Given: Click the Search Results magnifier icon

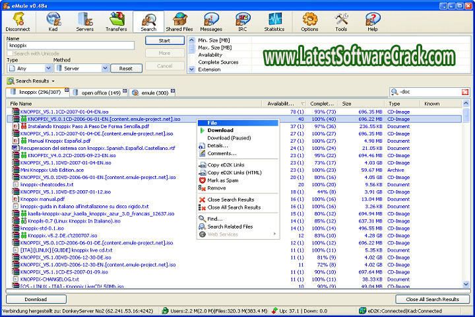Looking at the screenshot, I should pos(11,81).
